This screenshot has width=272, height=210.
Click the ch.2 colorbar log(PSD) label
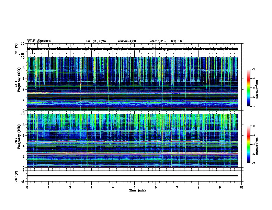[x=257, y=146]
